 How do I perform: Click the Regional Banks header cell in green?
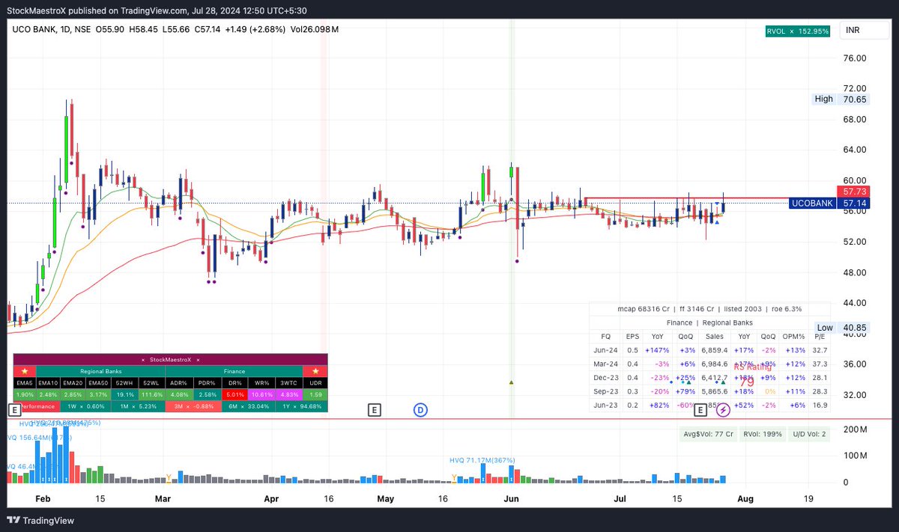[100, 370]
